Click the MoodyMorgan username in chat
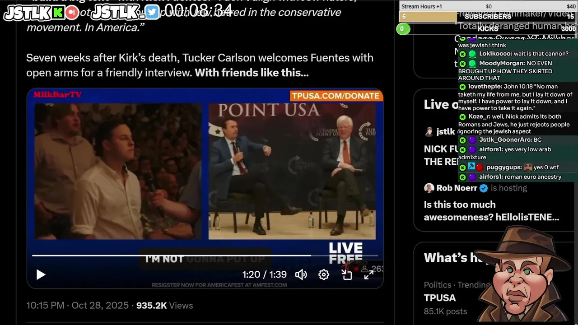This screenshot has height=325, width=578. (x=502, y=63)
